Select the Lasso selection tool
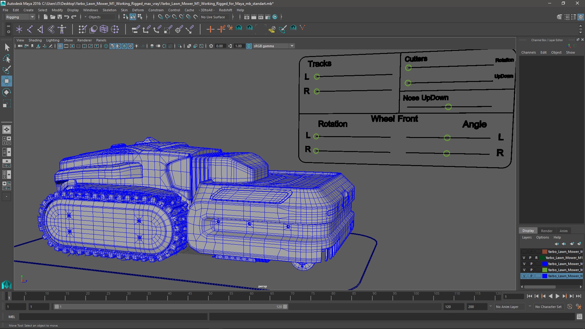585x329 pixels. [7, 58]
